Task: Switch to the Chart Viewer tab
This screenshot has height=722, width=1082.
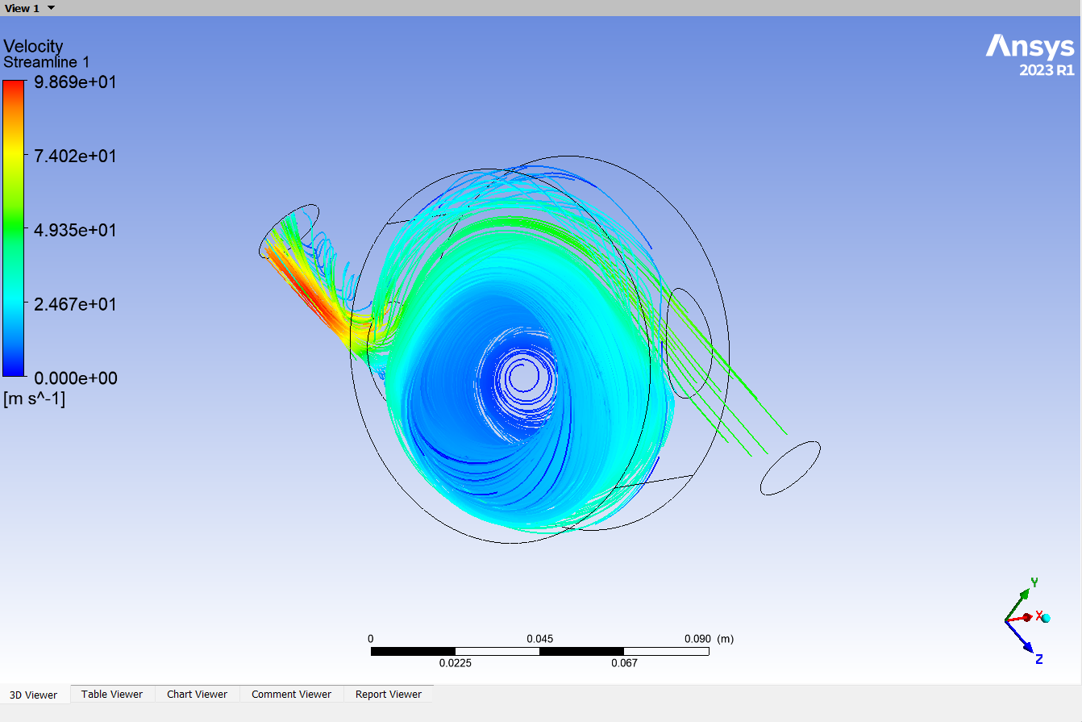Action: (x=197, y=695)
